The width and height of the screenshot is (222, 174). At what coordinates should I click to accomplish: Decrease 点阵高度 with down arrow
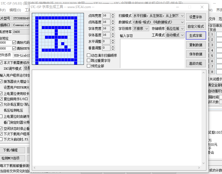coord(113,24)
